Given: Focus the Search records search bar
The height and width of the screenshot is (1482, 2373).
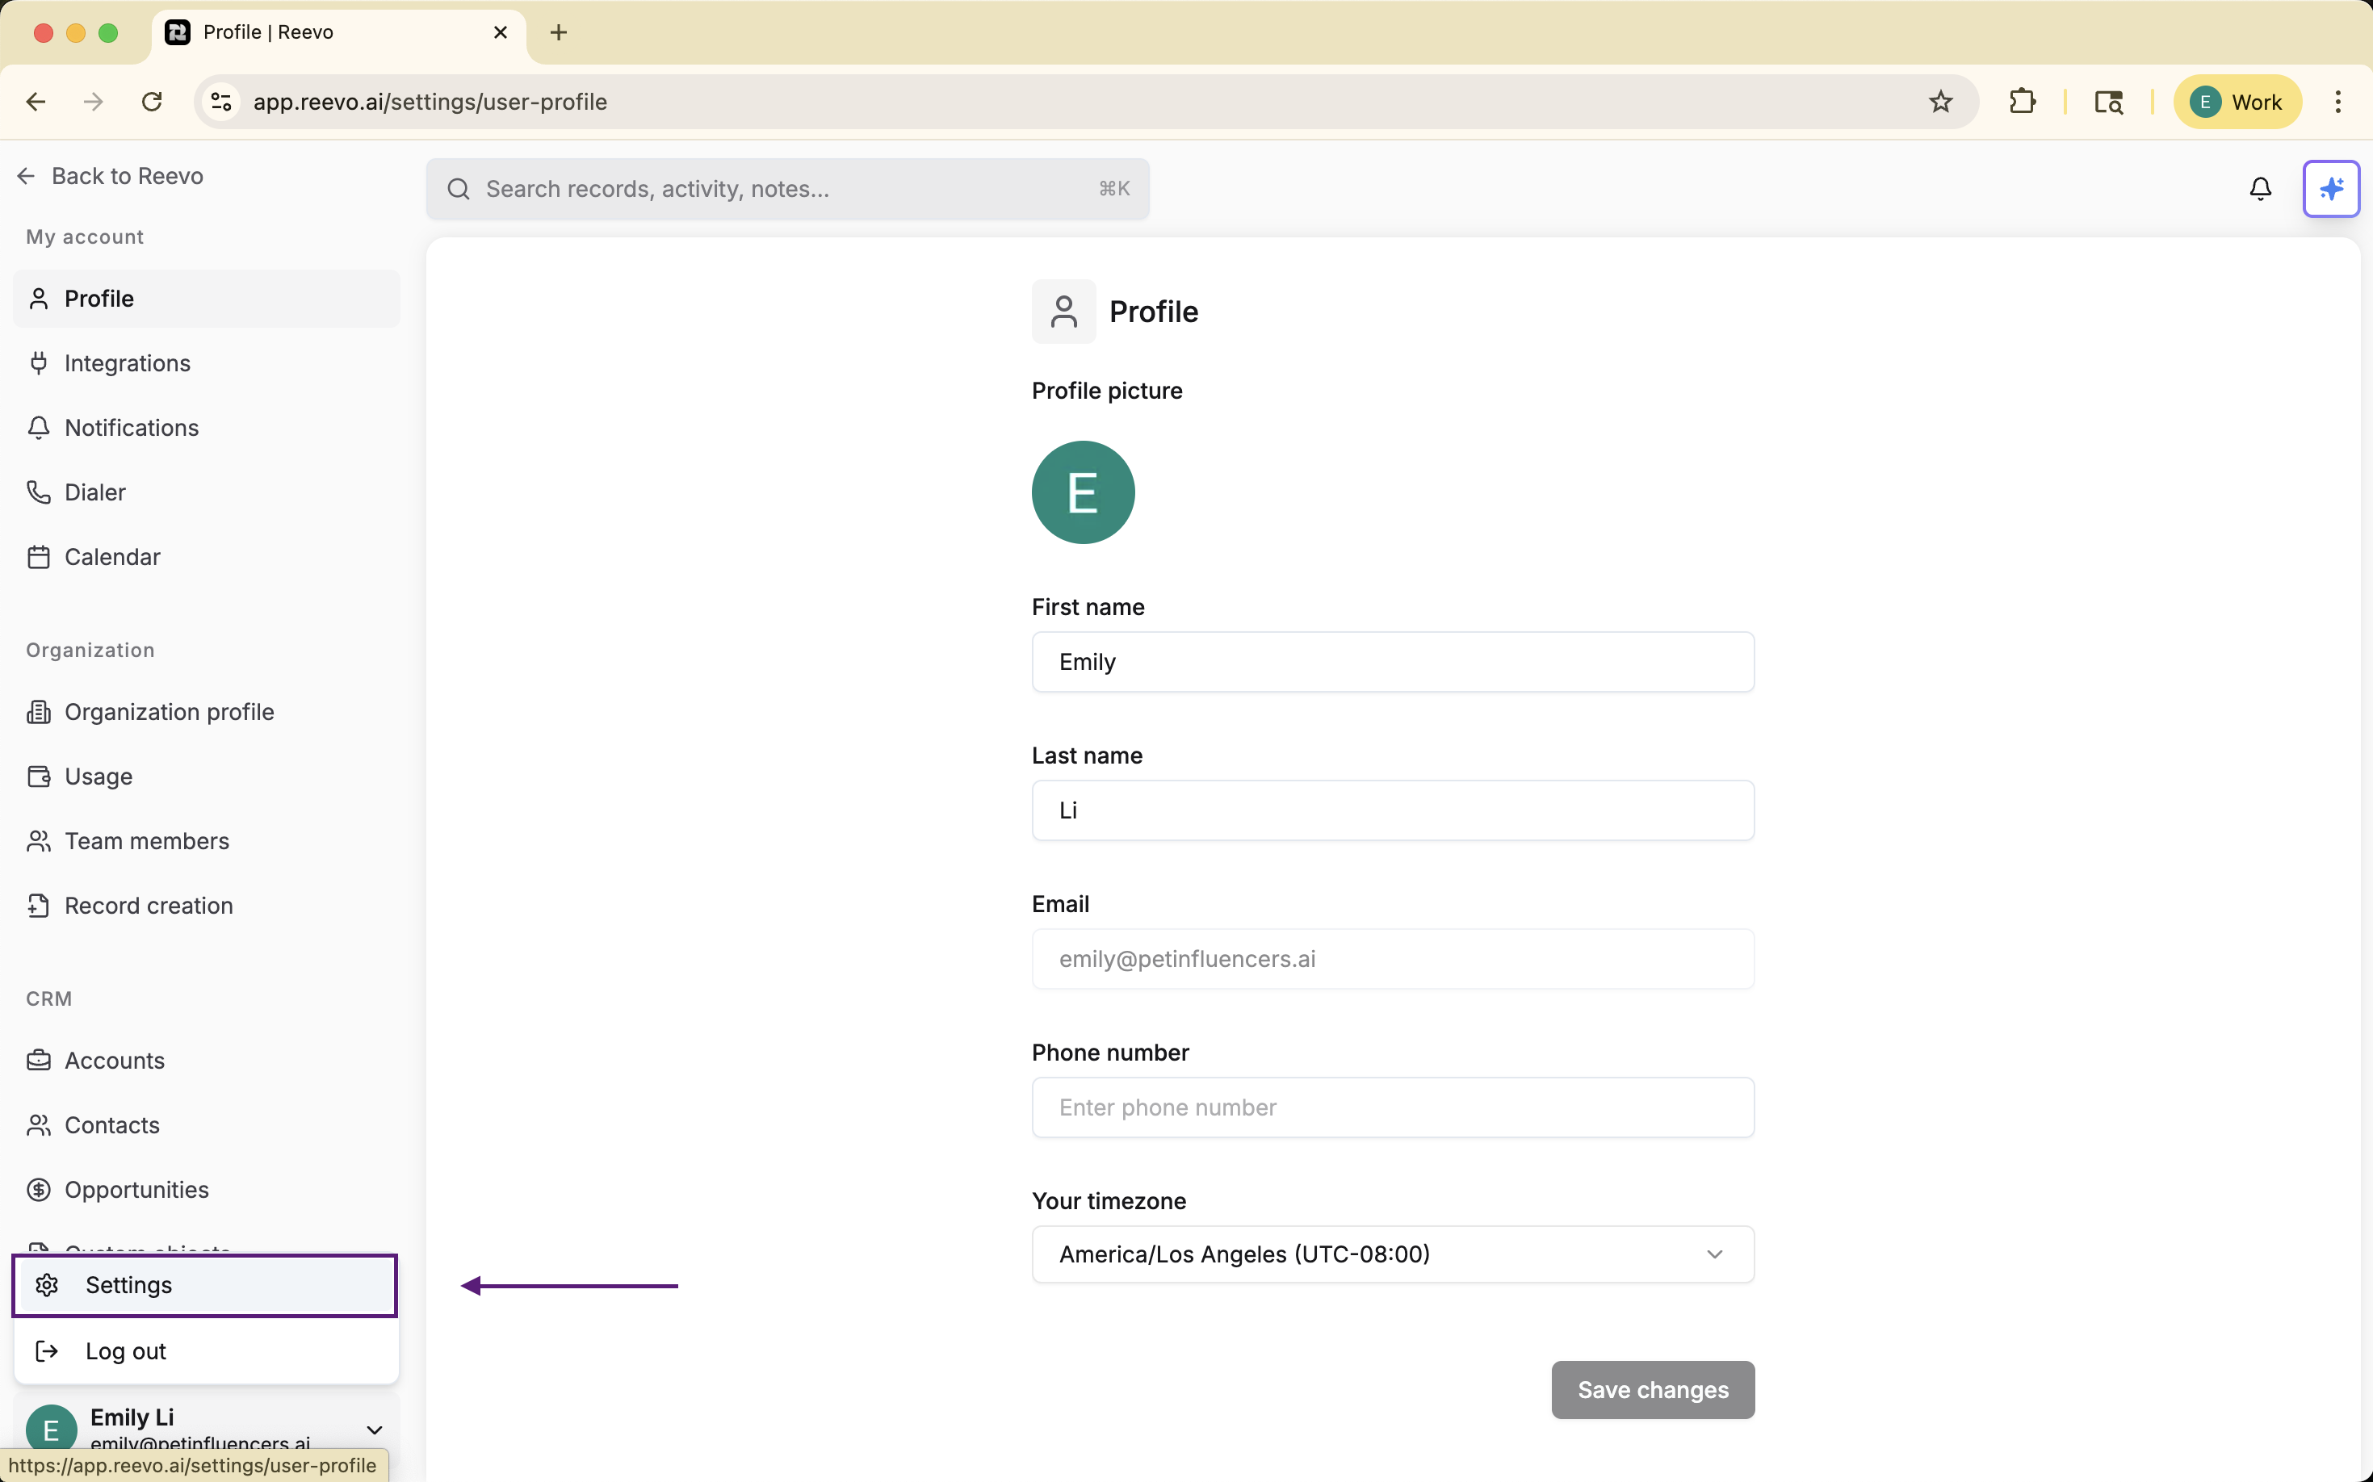Looking at the screenshot, I should tap(787, 188).
